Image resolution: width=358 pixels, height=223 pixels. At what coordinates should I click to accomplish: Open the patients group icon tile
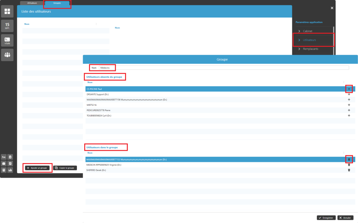tap(7, 55)
